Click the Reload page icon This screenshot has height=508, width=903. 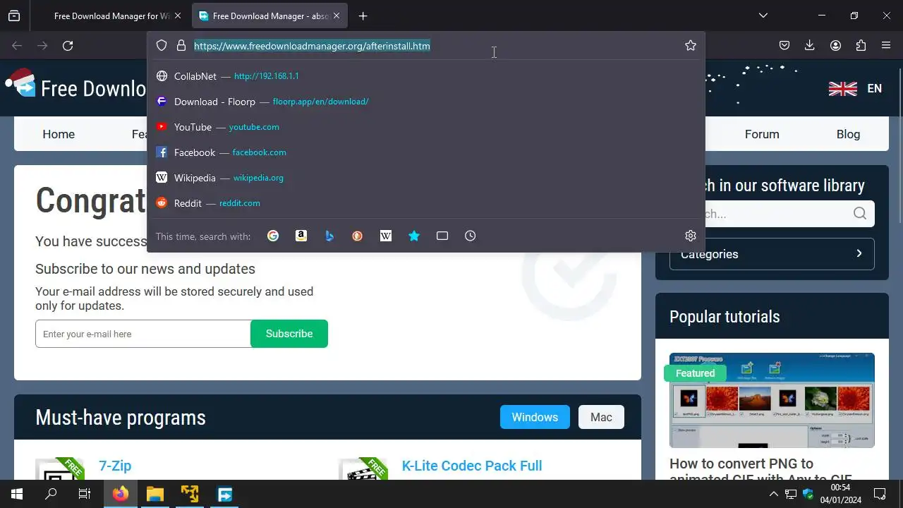pyautogui.click(x=68, y=46)
